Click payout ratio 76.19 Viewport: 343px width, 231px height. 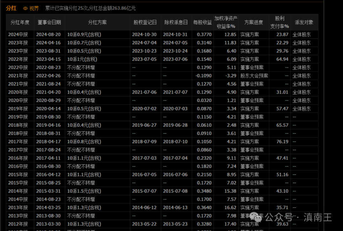pos(282,142)
